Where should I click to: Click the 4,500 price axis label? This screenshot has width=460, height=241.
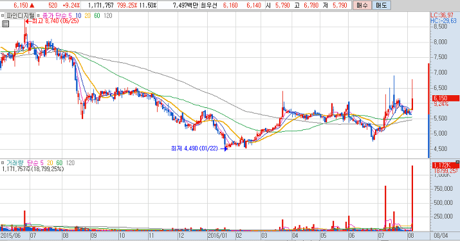(x=441, y=149)
